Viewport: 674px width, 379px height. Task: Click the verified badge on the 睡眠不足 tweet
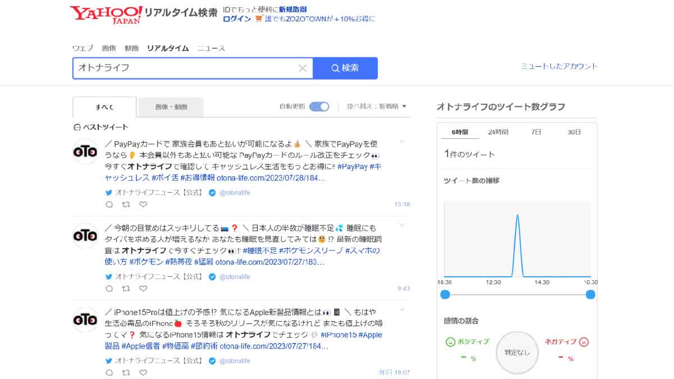click(212, 277)
